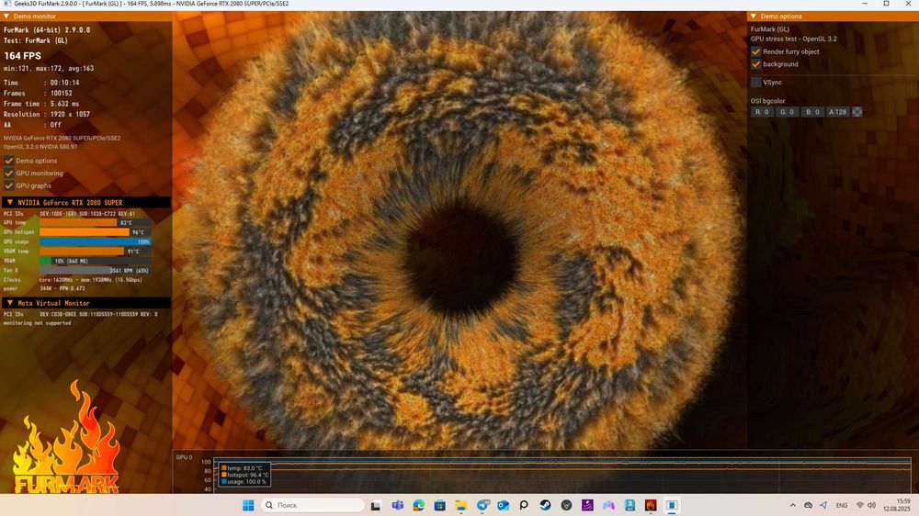Open Steam from taskbar
Viewport: 919px width, 516px height.
[545, 505]
